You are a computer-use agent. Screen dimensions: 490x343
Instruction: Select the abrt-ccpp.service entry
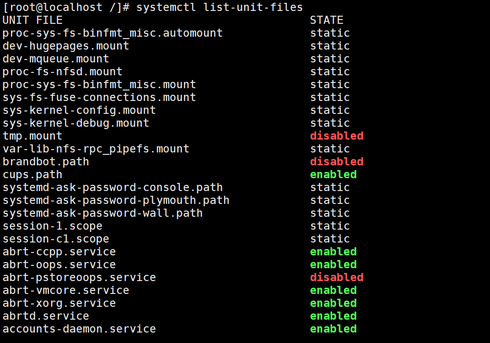pyautogui.click(x=59, y=252)
